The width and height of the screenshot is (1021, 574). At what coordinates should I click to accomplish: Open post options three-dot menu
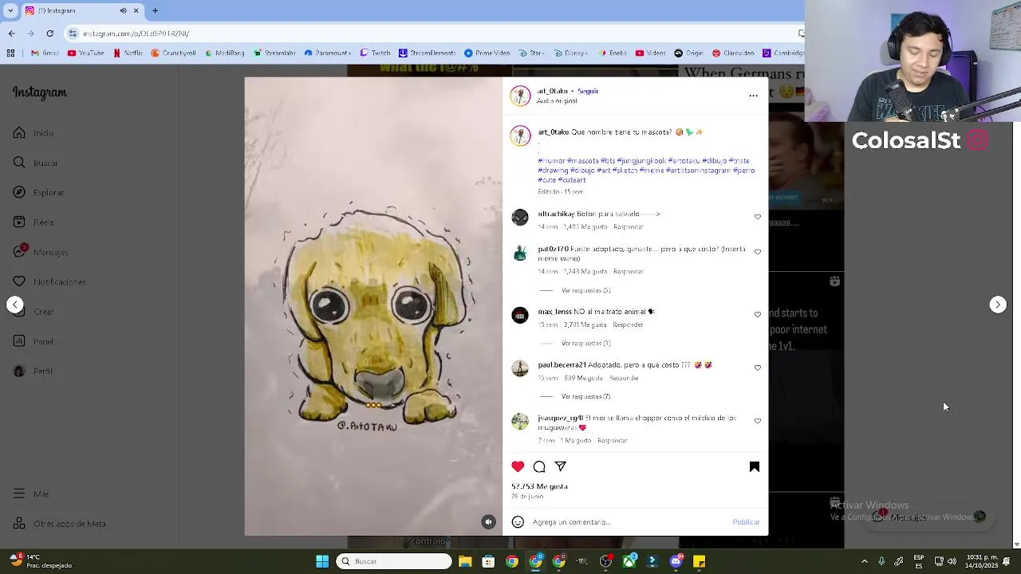pos(753,96)
